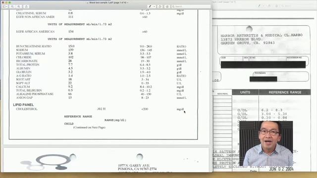This screenshot has height=178, width=317.
Task: Rotate the front PDF page
Action: (160, 6)
